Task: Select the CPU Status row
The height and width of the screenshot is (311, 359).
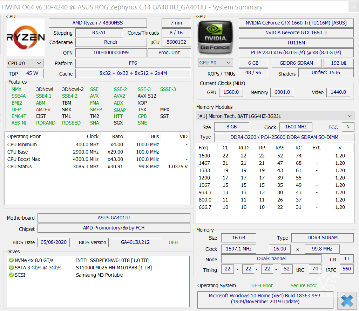Action: [x=97, y=167]
